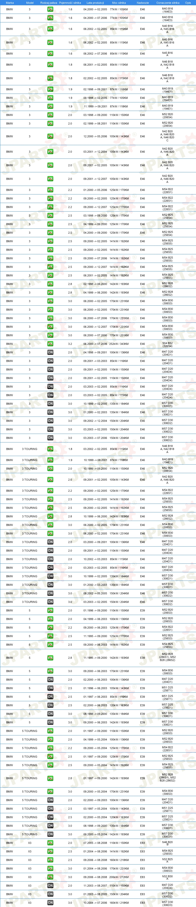Click petrol icon for 2.8 02.1998 -> 06.2000 row
196x907 pixels.
click(50, 284)
